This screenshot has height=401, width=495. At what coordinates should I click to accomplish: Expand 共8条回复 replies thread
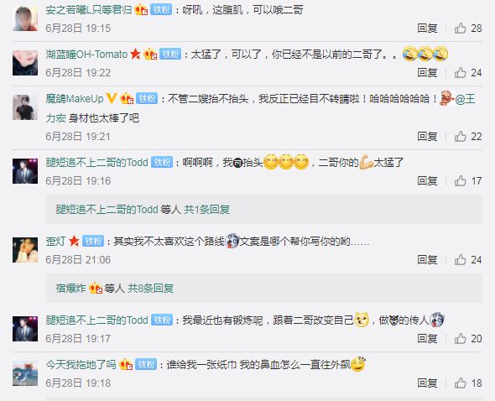click(150, 289)
